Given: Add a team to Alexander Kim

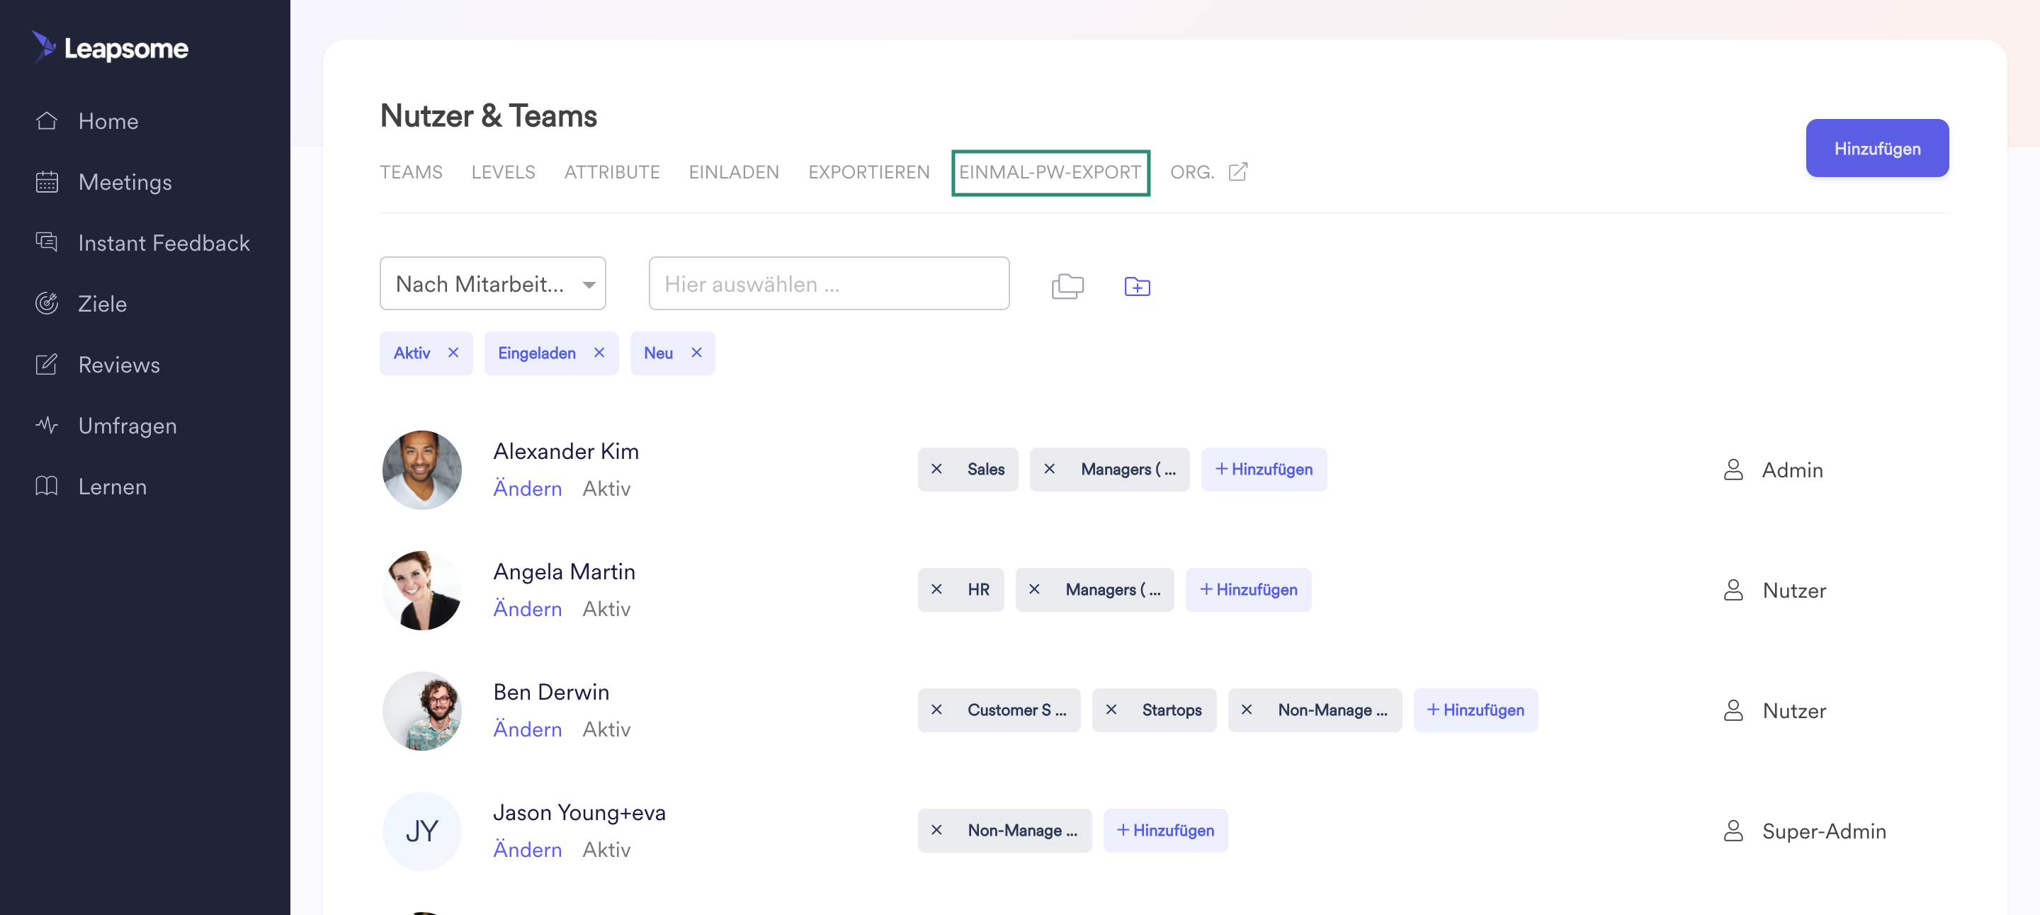Looking at the screenshot, I should (x=1263, y=470).
